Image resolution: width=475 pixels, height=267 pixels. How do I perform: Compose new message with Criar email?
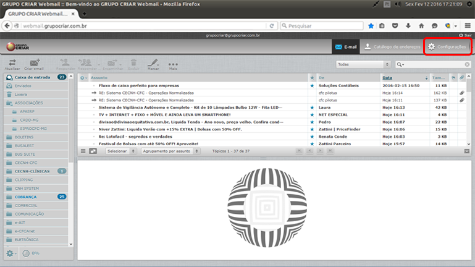(x=34, y=64)
